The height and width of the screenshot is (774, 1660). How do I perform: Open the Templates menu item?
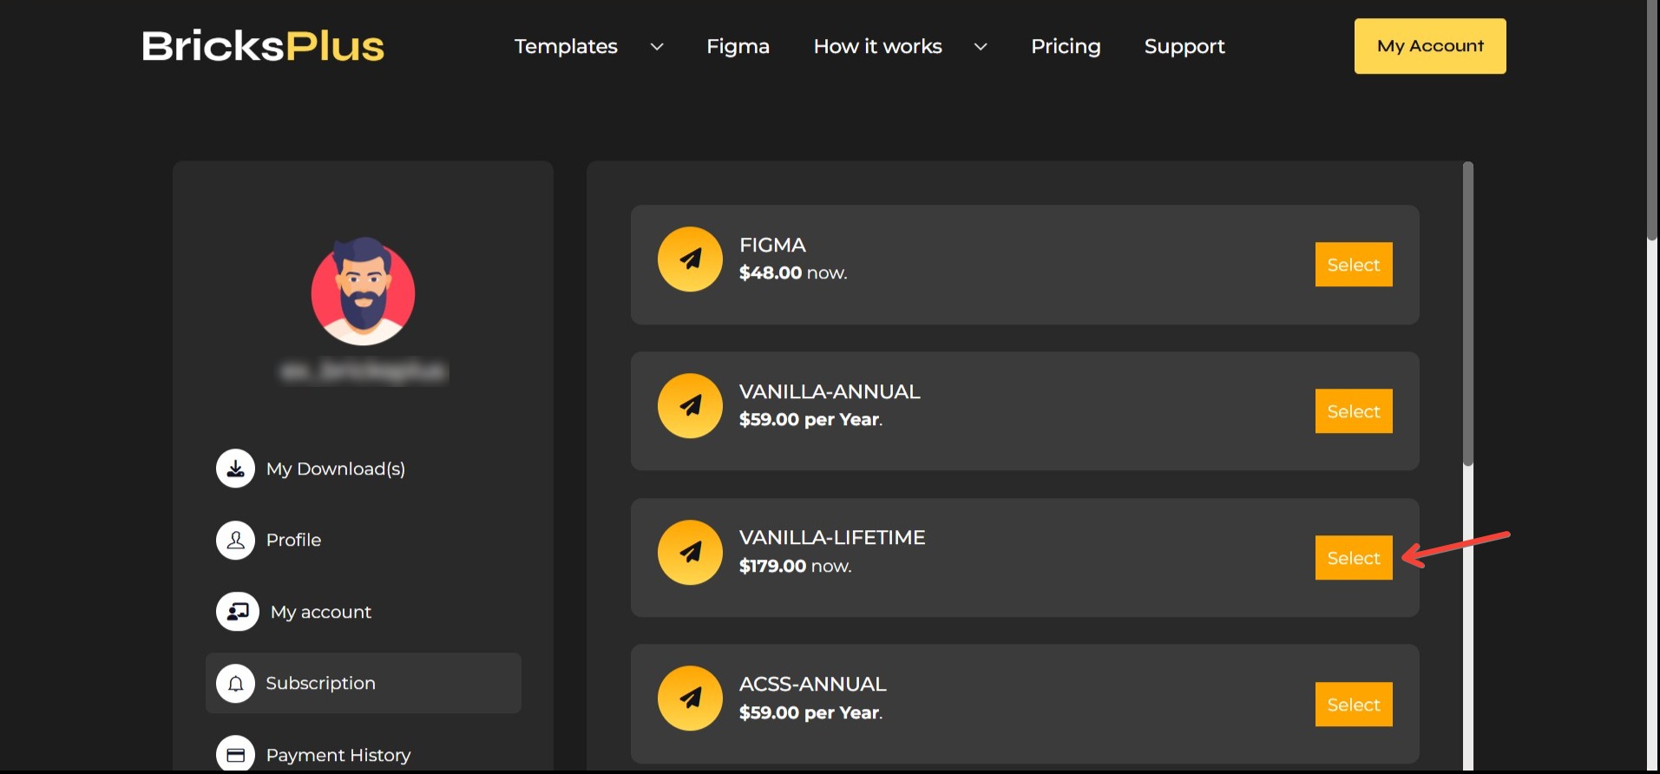point(566,46)
